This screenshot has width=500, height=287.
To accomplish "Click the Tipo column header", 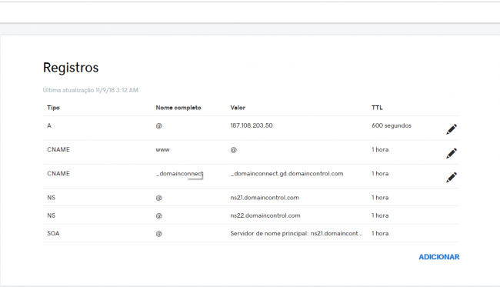I will [x=53, y=108].
